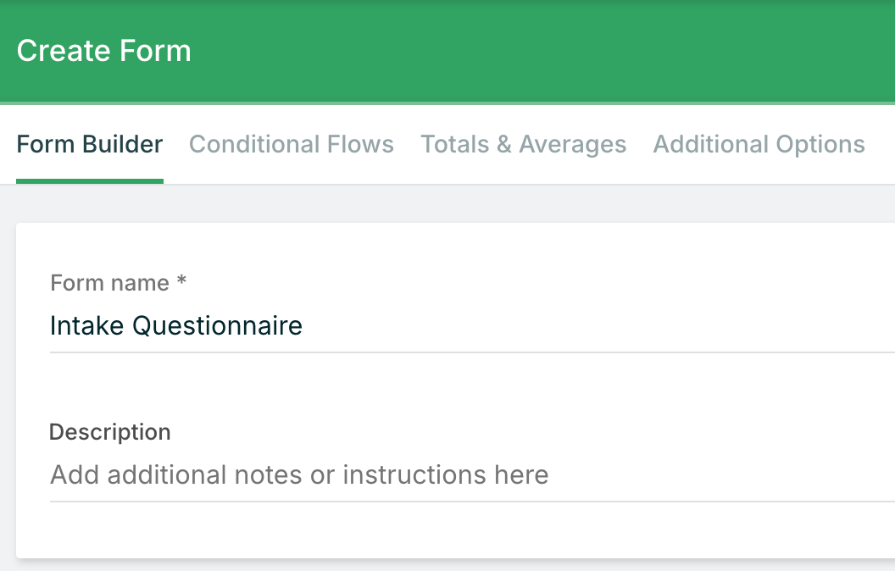
Task: Click the empty space between the two form fields
Action: pos(472,386)
